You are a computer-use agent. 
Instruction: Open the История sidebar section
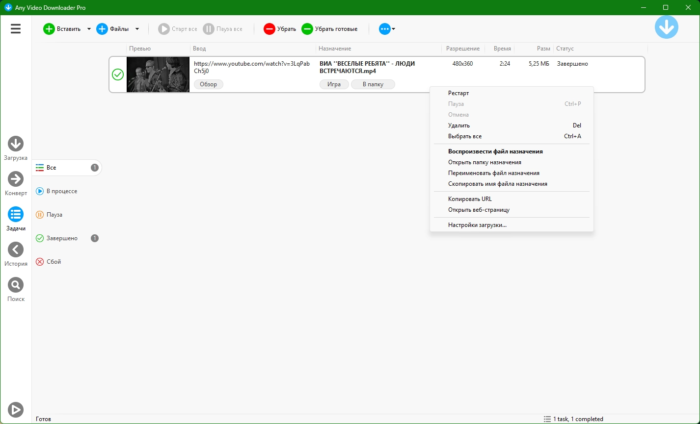[16, 254]
